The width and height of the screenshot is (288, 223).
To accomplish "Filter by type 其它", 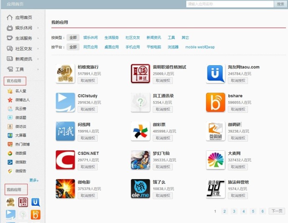I will pyautogui.click(x=185, y=38).
